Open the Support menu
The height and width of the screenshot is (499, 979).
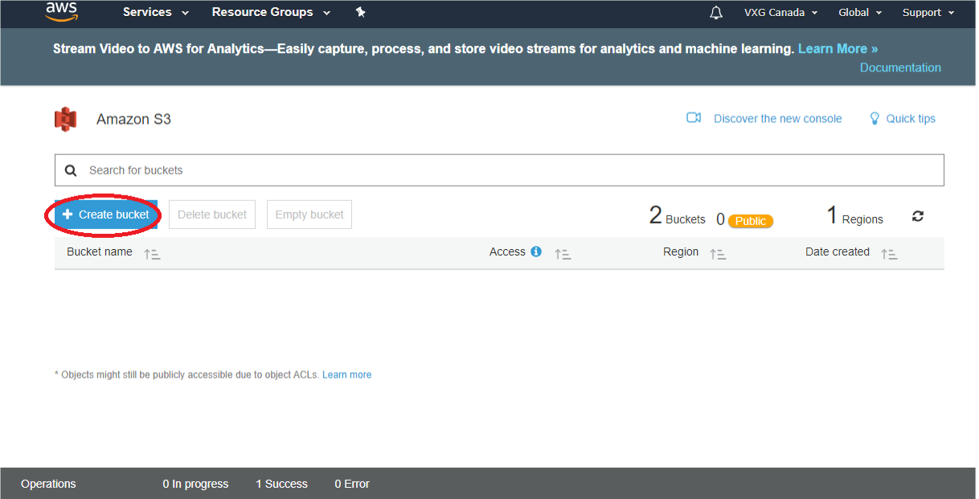(928, 12)
